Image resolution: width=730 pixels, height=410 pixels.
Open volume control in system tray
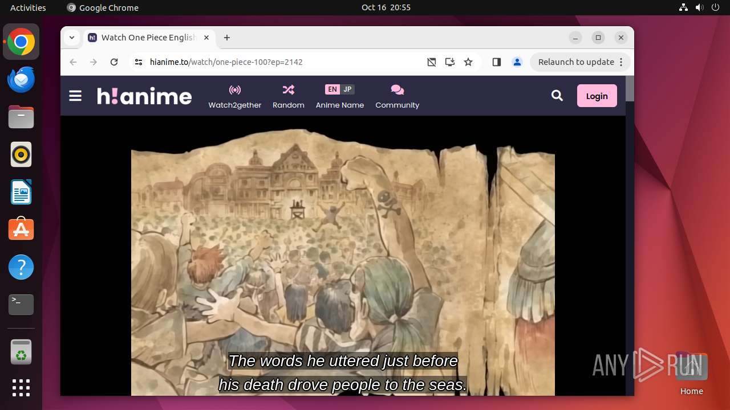699,7
